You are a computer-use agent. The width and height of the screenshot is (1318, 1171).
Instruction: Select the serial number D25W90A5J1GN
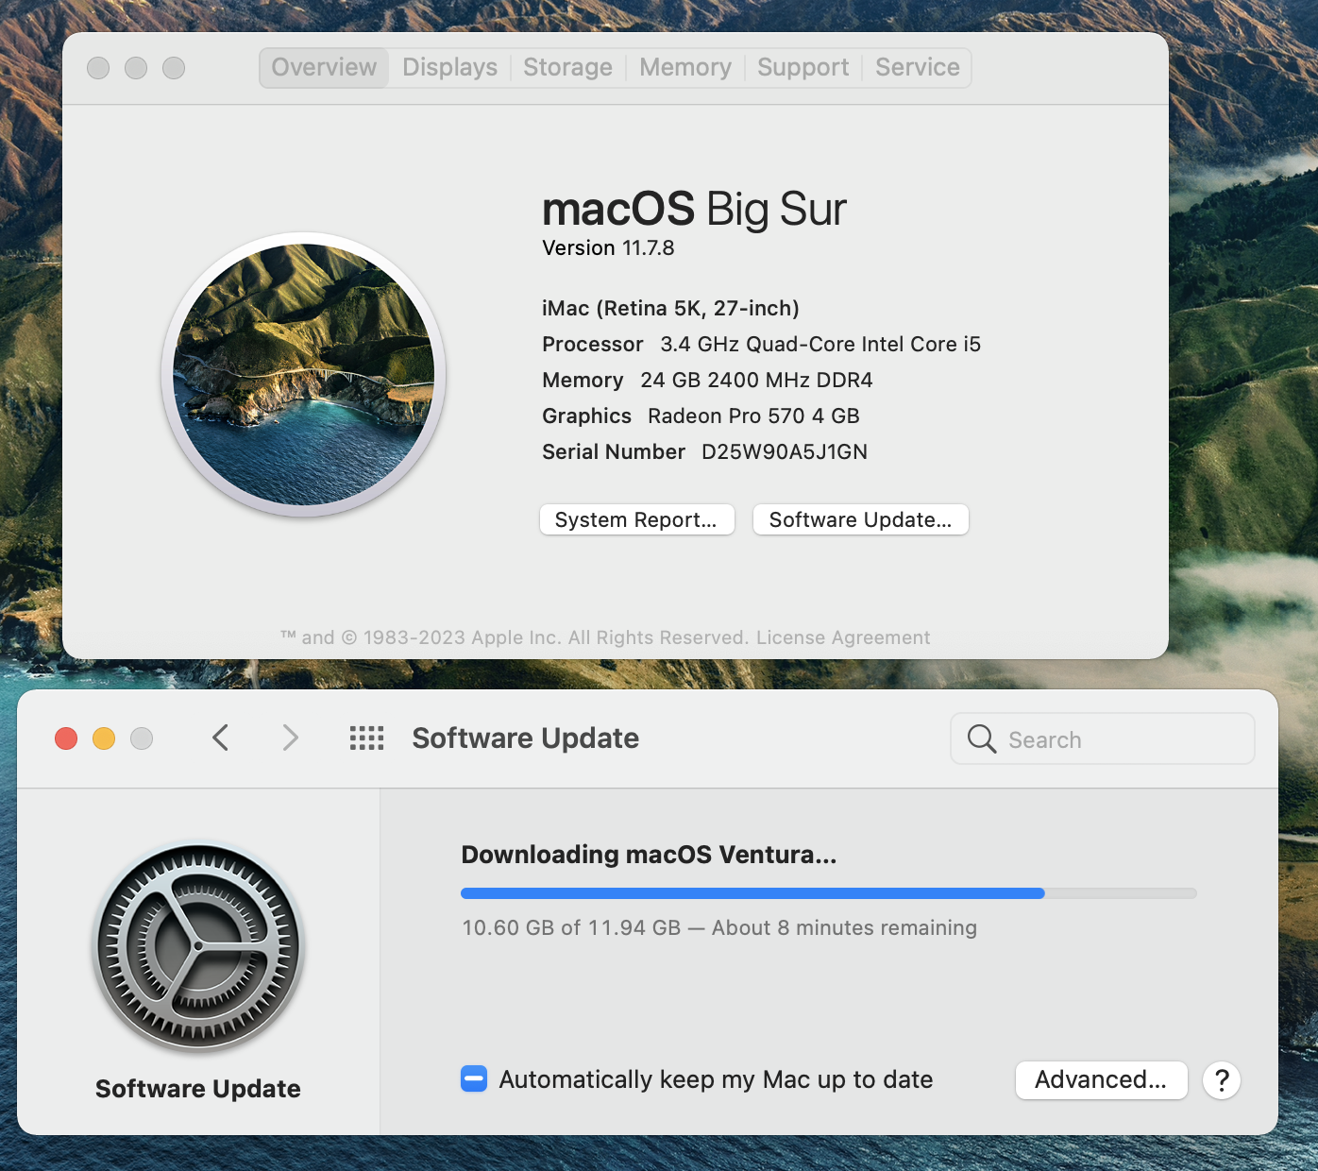point(785,452)
